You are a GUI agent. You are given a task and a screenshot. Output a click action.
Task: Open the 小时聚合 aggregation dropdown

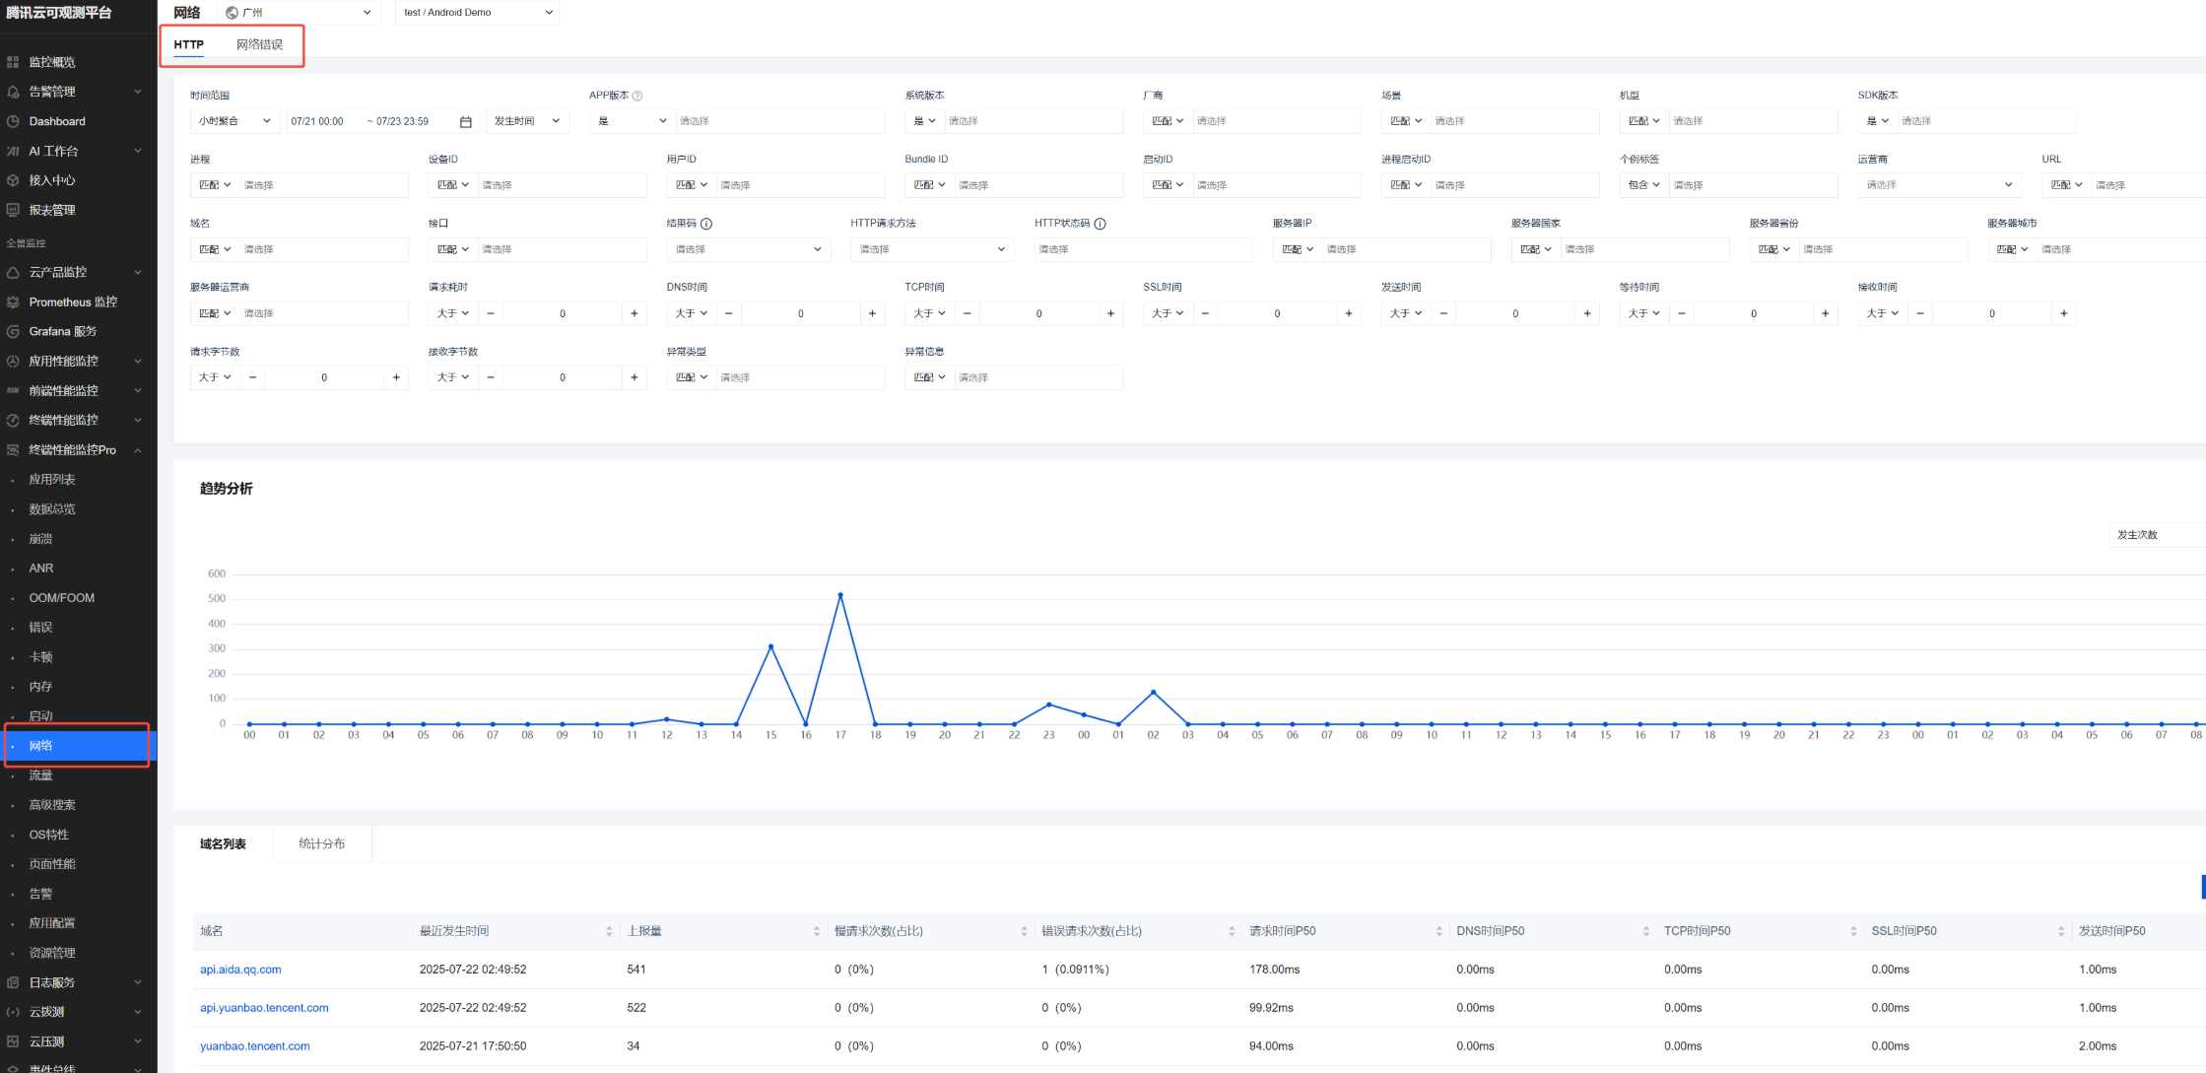click(x=234, y=121)
